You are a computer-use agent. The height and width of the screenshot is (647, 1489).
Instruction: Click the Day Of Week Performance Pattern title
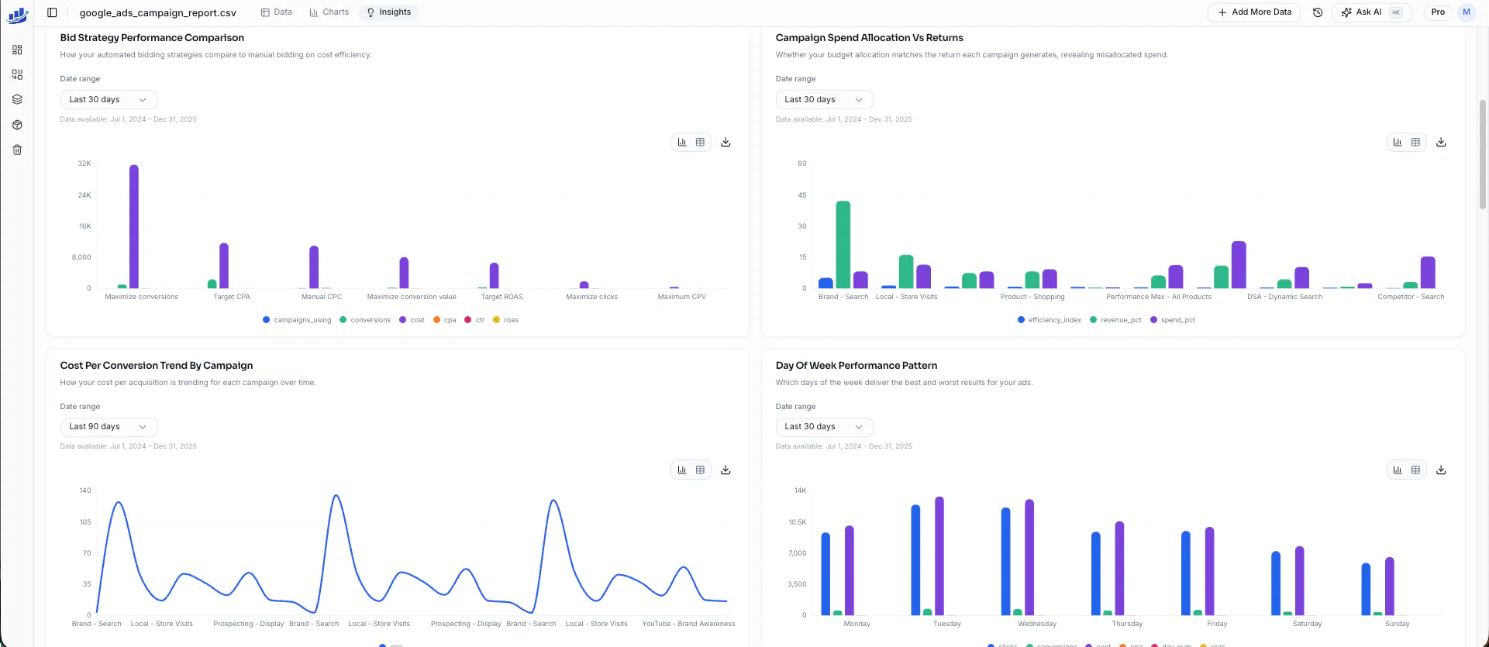click(857, 366)
